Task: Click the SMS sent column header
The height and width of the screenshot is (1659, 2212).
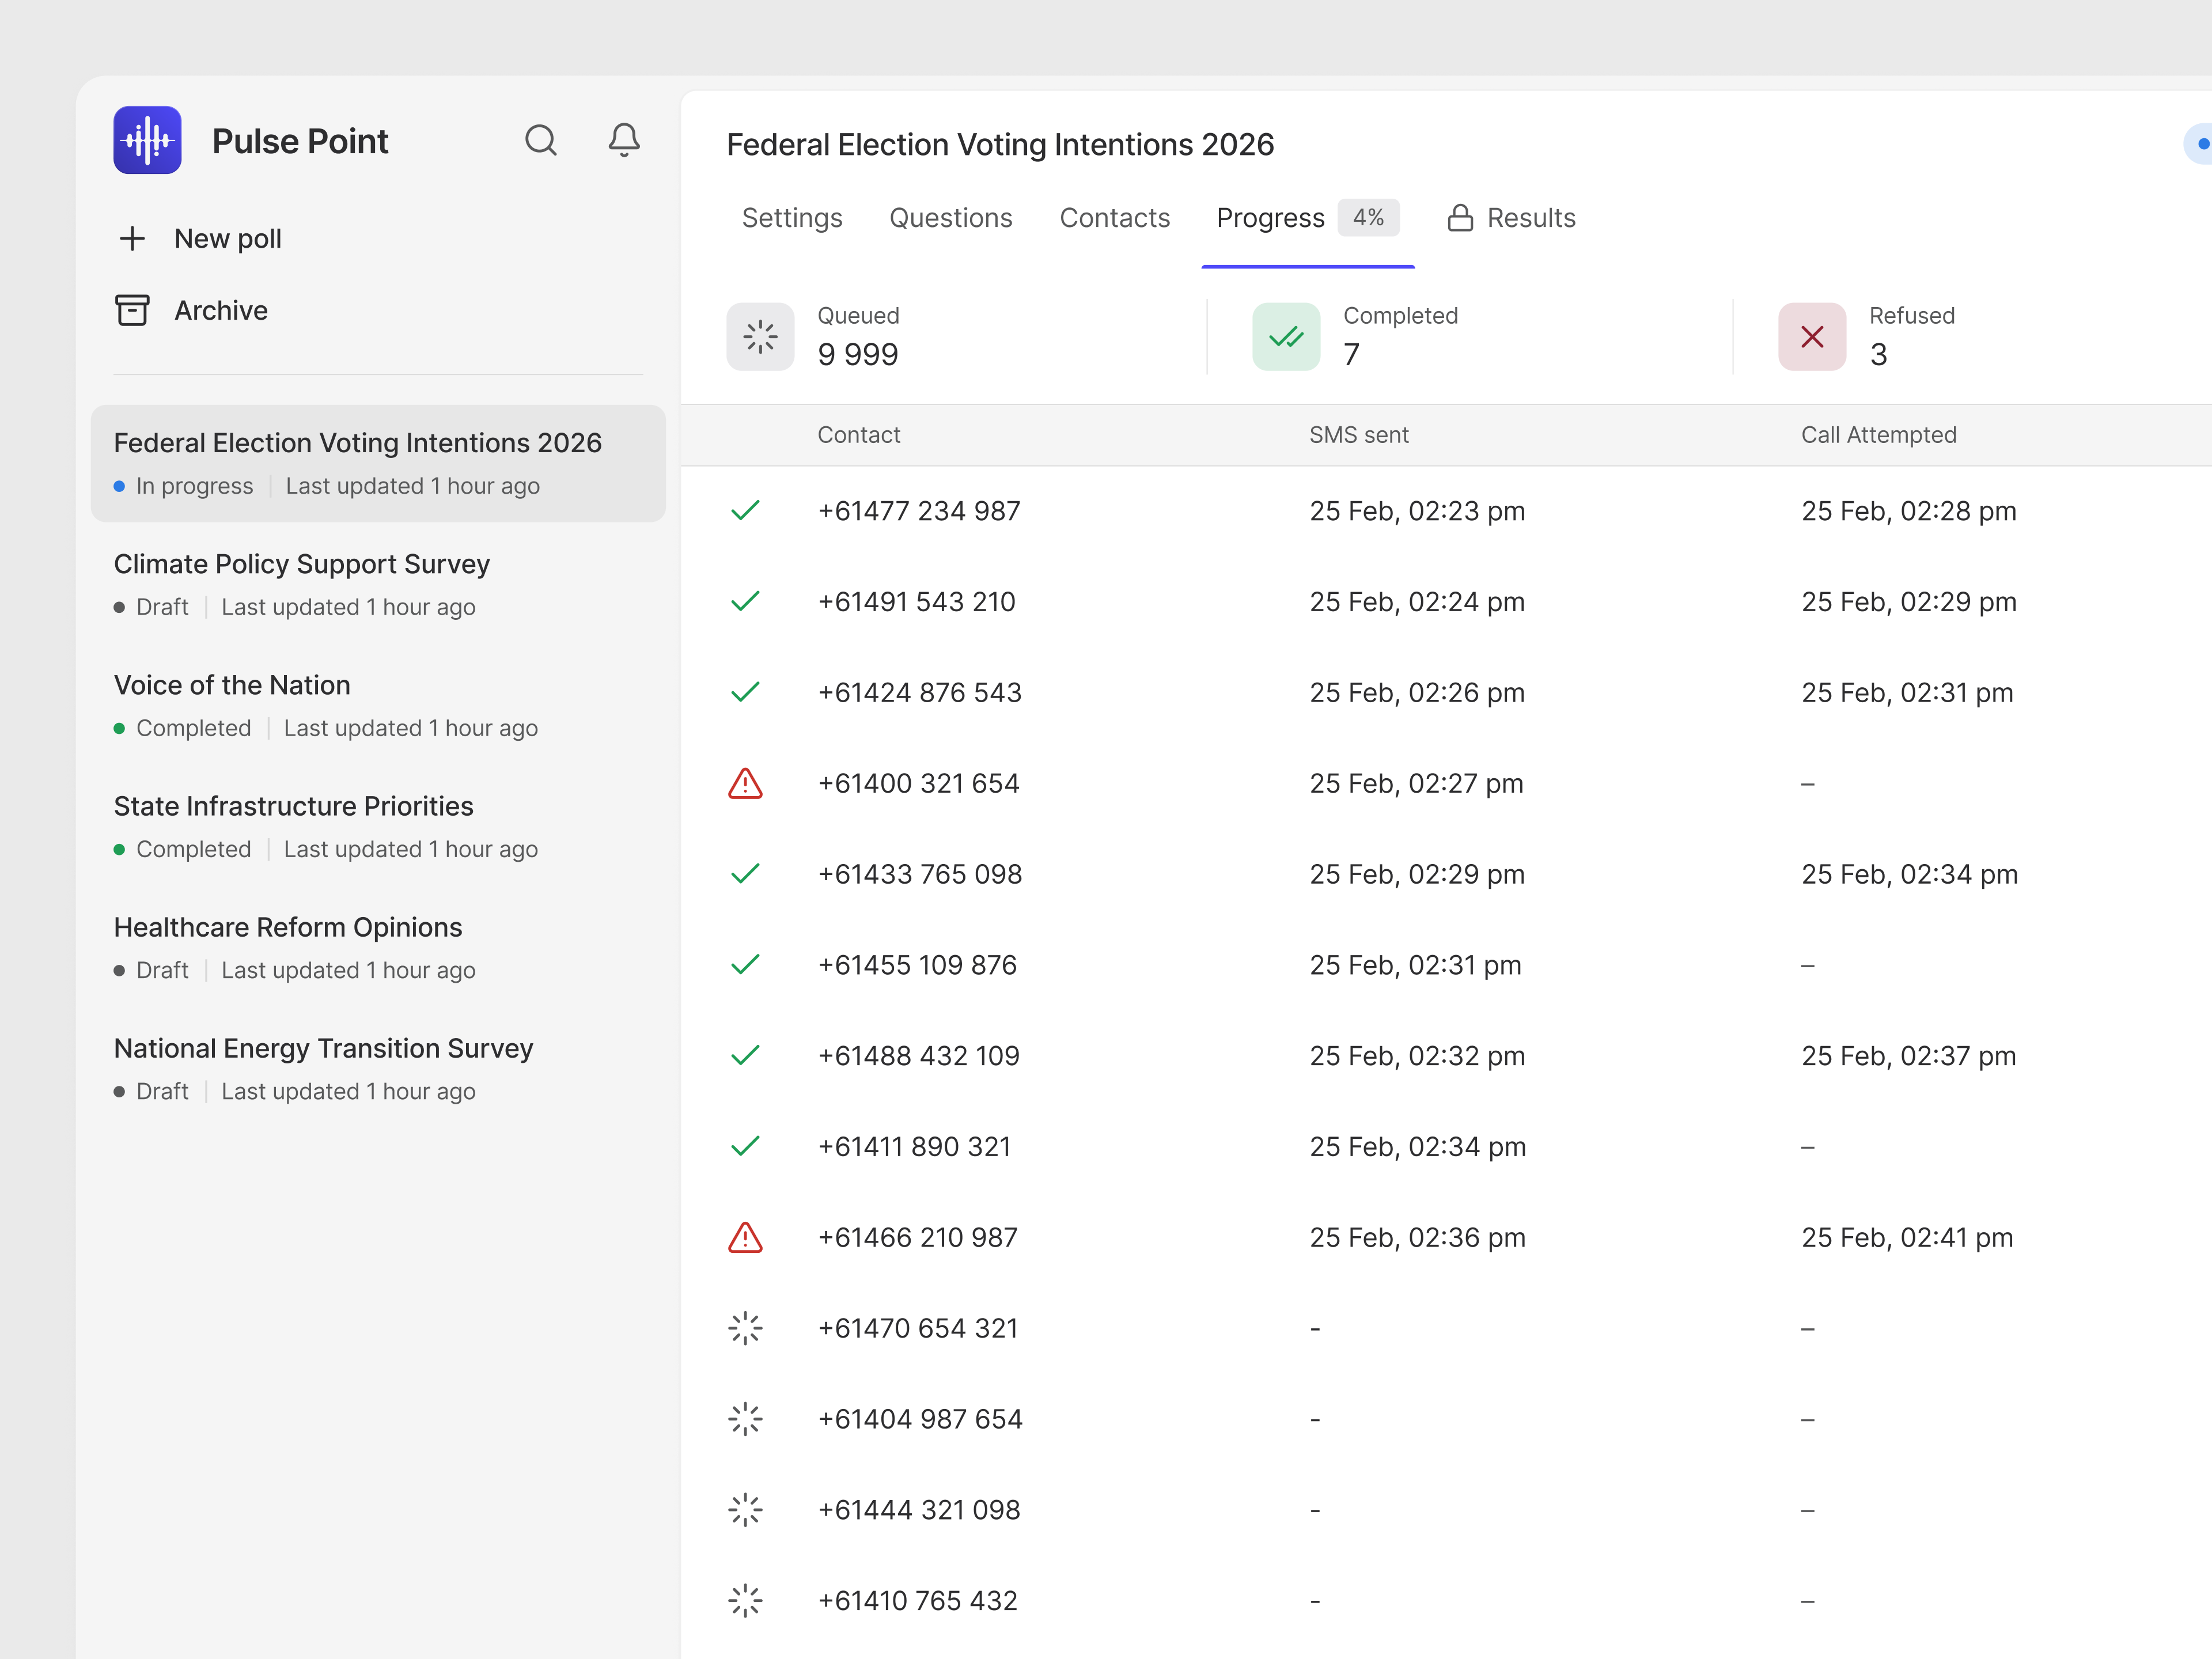Action: click(x=1359, y=435)
